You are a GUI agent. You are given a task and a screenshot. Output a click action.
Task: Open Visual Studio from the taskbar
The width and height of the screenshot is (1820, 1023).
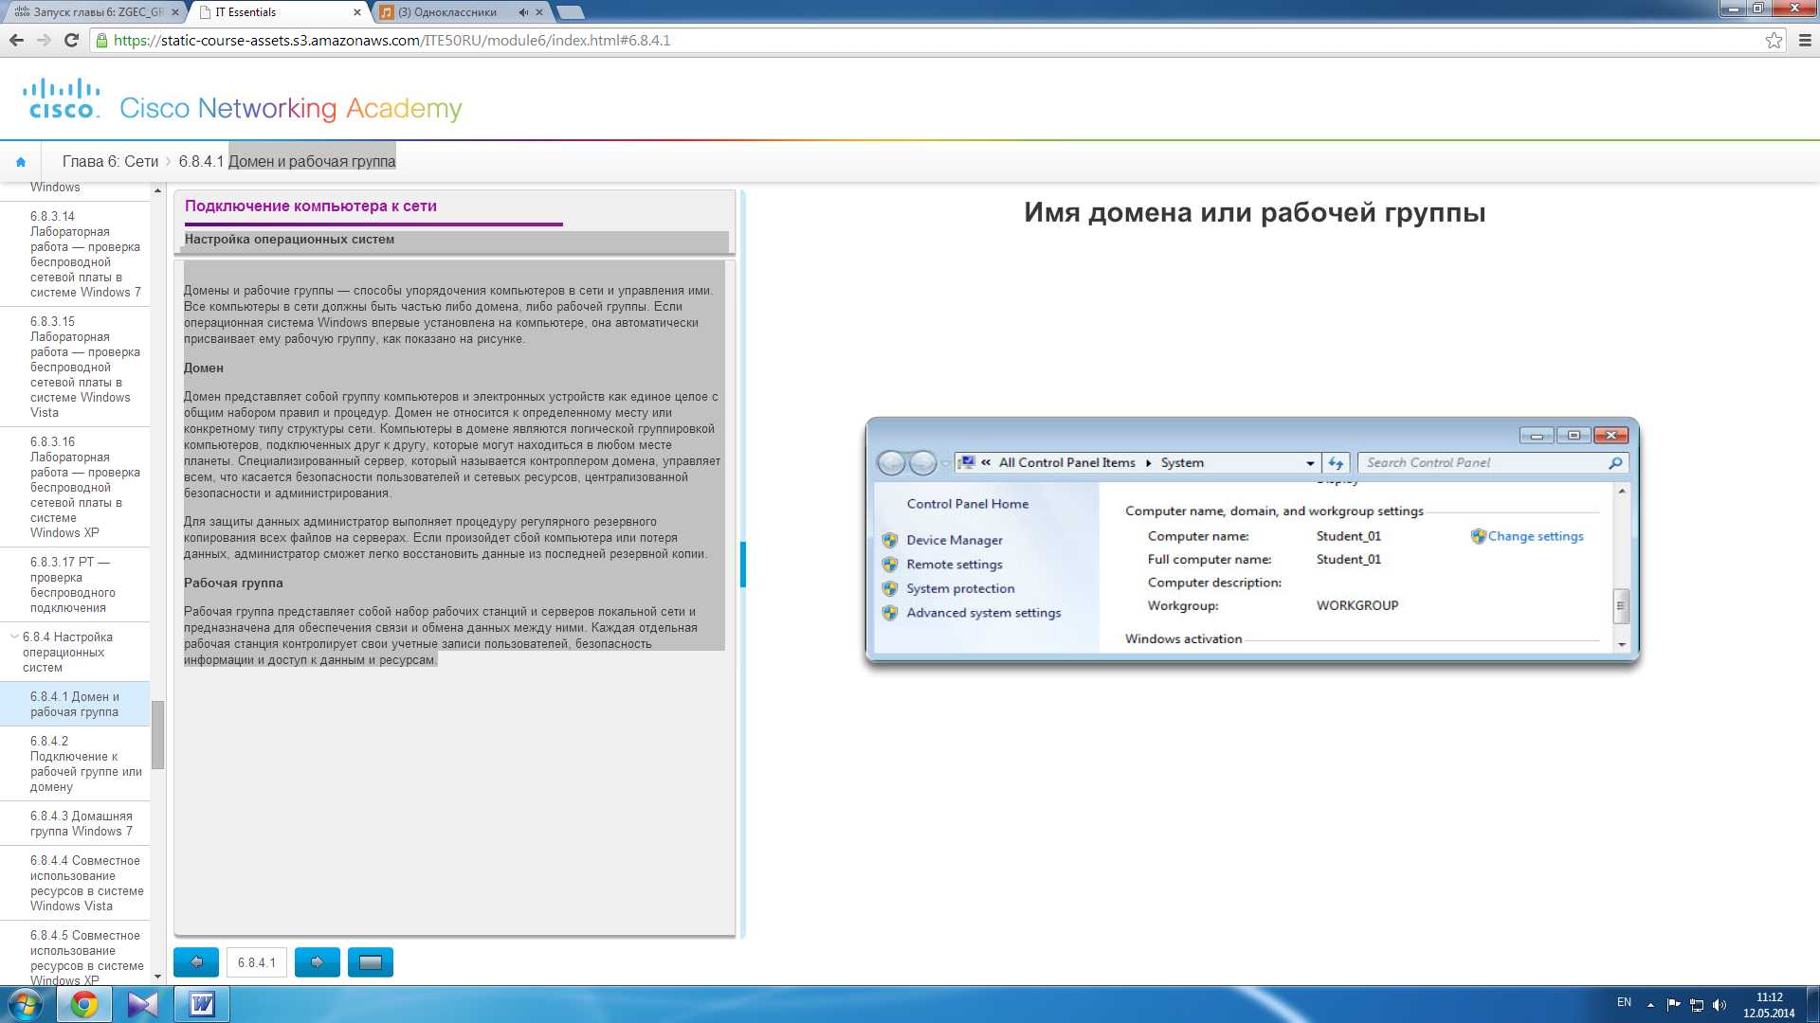(143, 1004)
